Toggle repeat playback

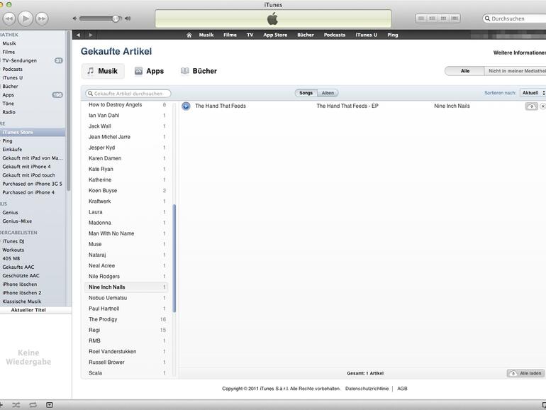coord(33,405)
